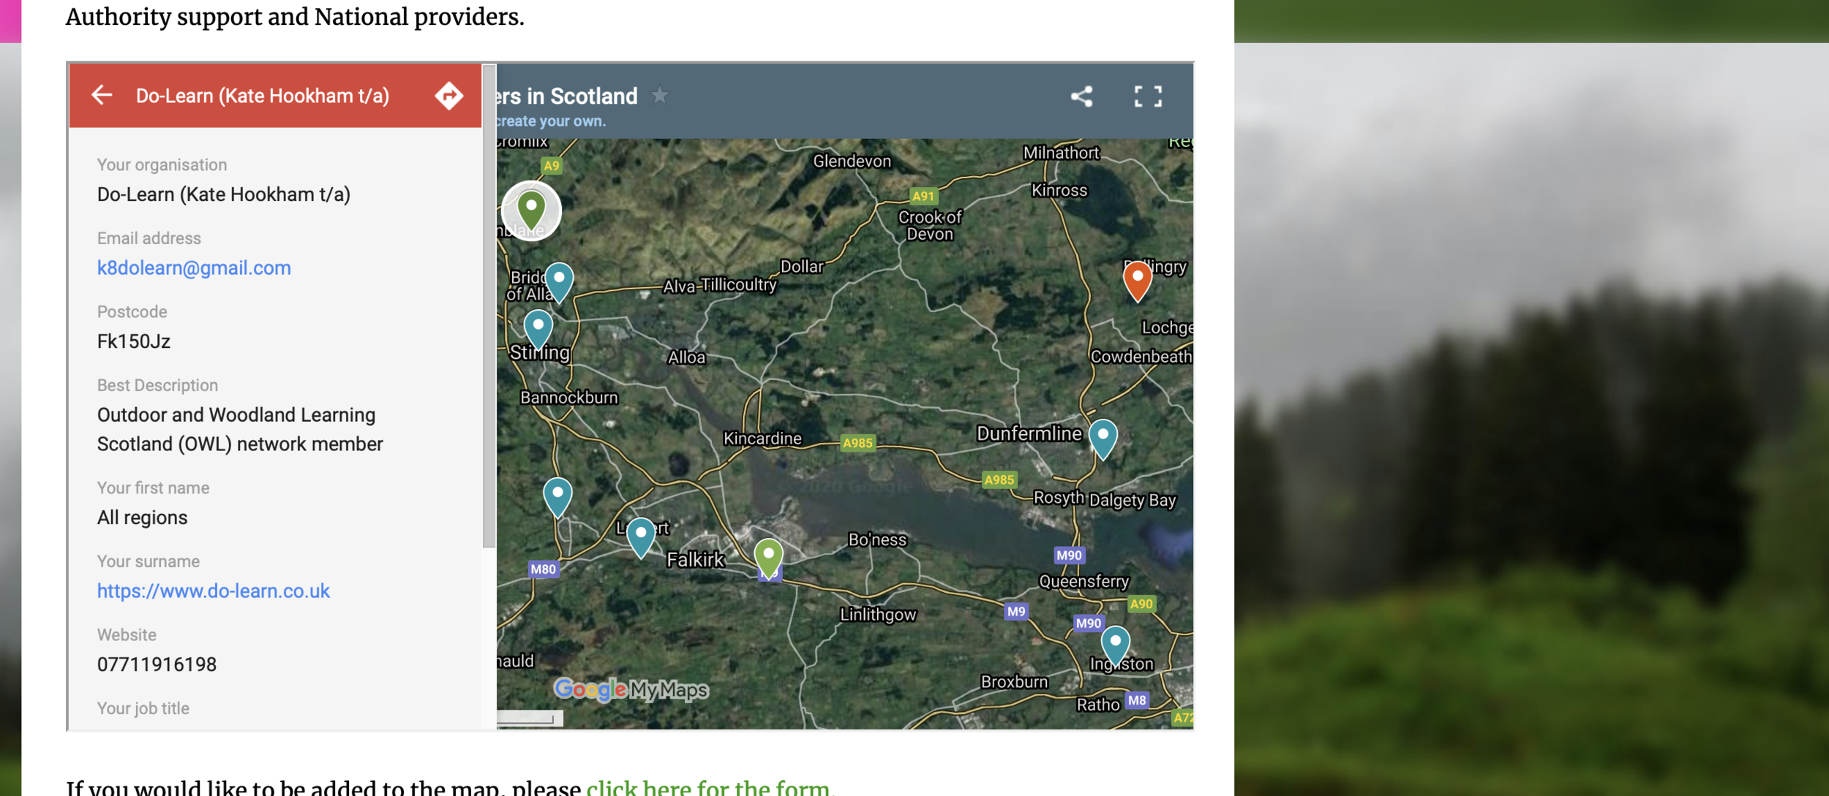The height and width of the screenshot is (796, 1829).
Task: Open the map in fullscreen view
Action: click(x=1147, y=96)
